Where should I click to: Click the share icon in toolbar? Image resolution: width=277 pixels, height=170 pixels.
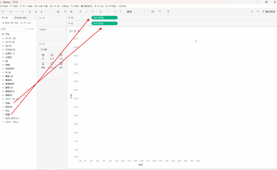tap(168, 12)
